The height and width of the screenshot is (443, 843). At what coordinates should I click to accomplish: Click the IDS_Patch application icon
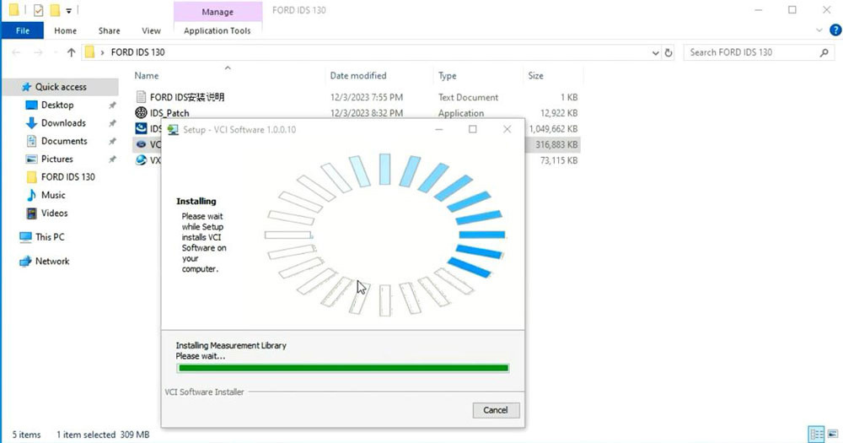[141, 112]
